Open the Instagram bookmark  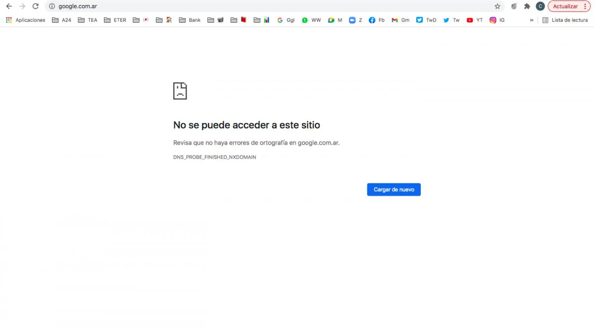coord(496,20)
